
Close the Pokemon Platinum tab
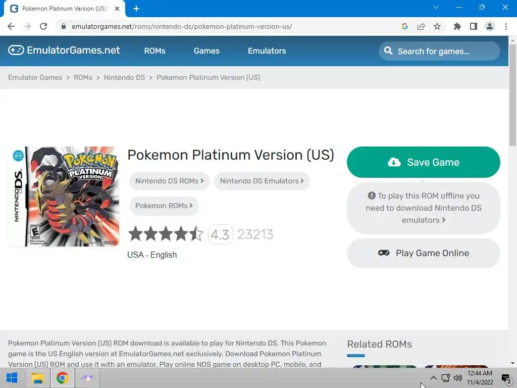pos(117,9)
